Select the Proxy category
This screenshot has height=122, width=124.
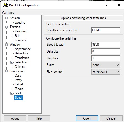19,80
